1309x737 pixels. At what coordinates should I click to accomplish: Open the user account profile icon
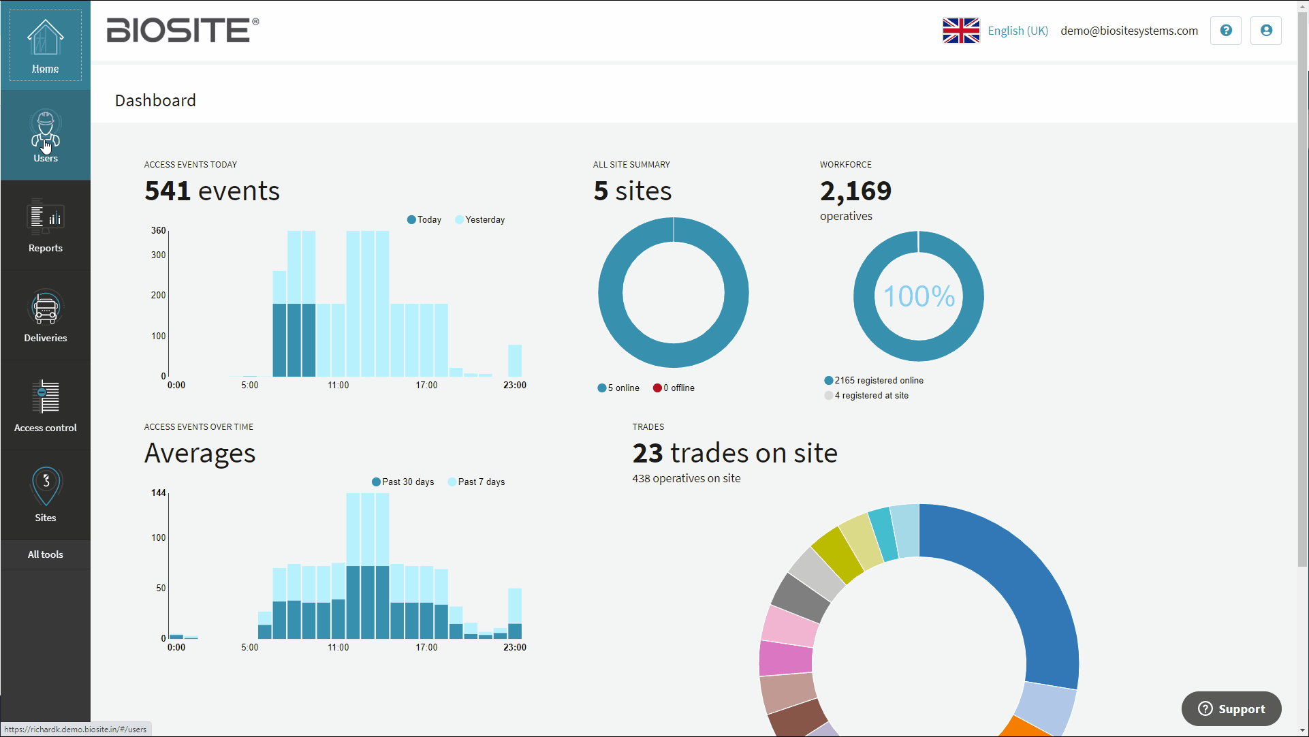1266,31
